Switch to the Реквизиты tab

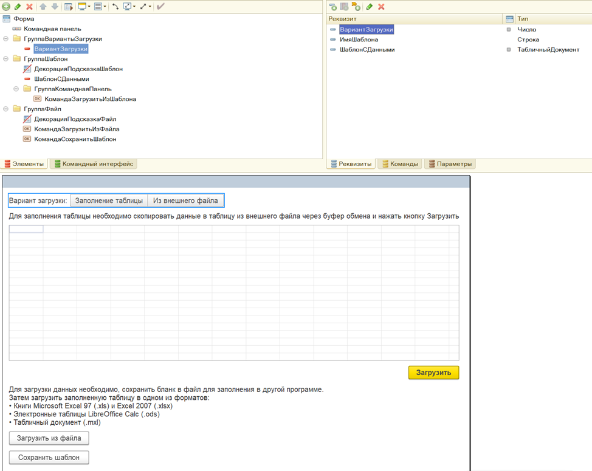point(351,164)
